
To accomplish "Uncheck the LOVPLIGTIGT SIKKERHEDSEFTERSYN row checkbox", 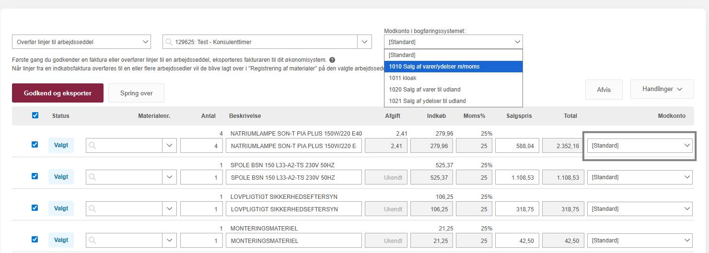I will point(35,208).
